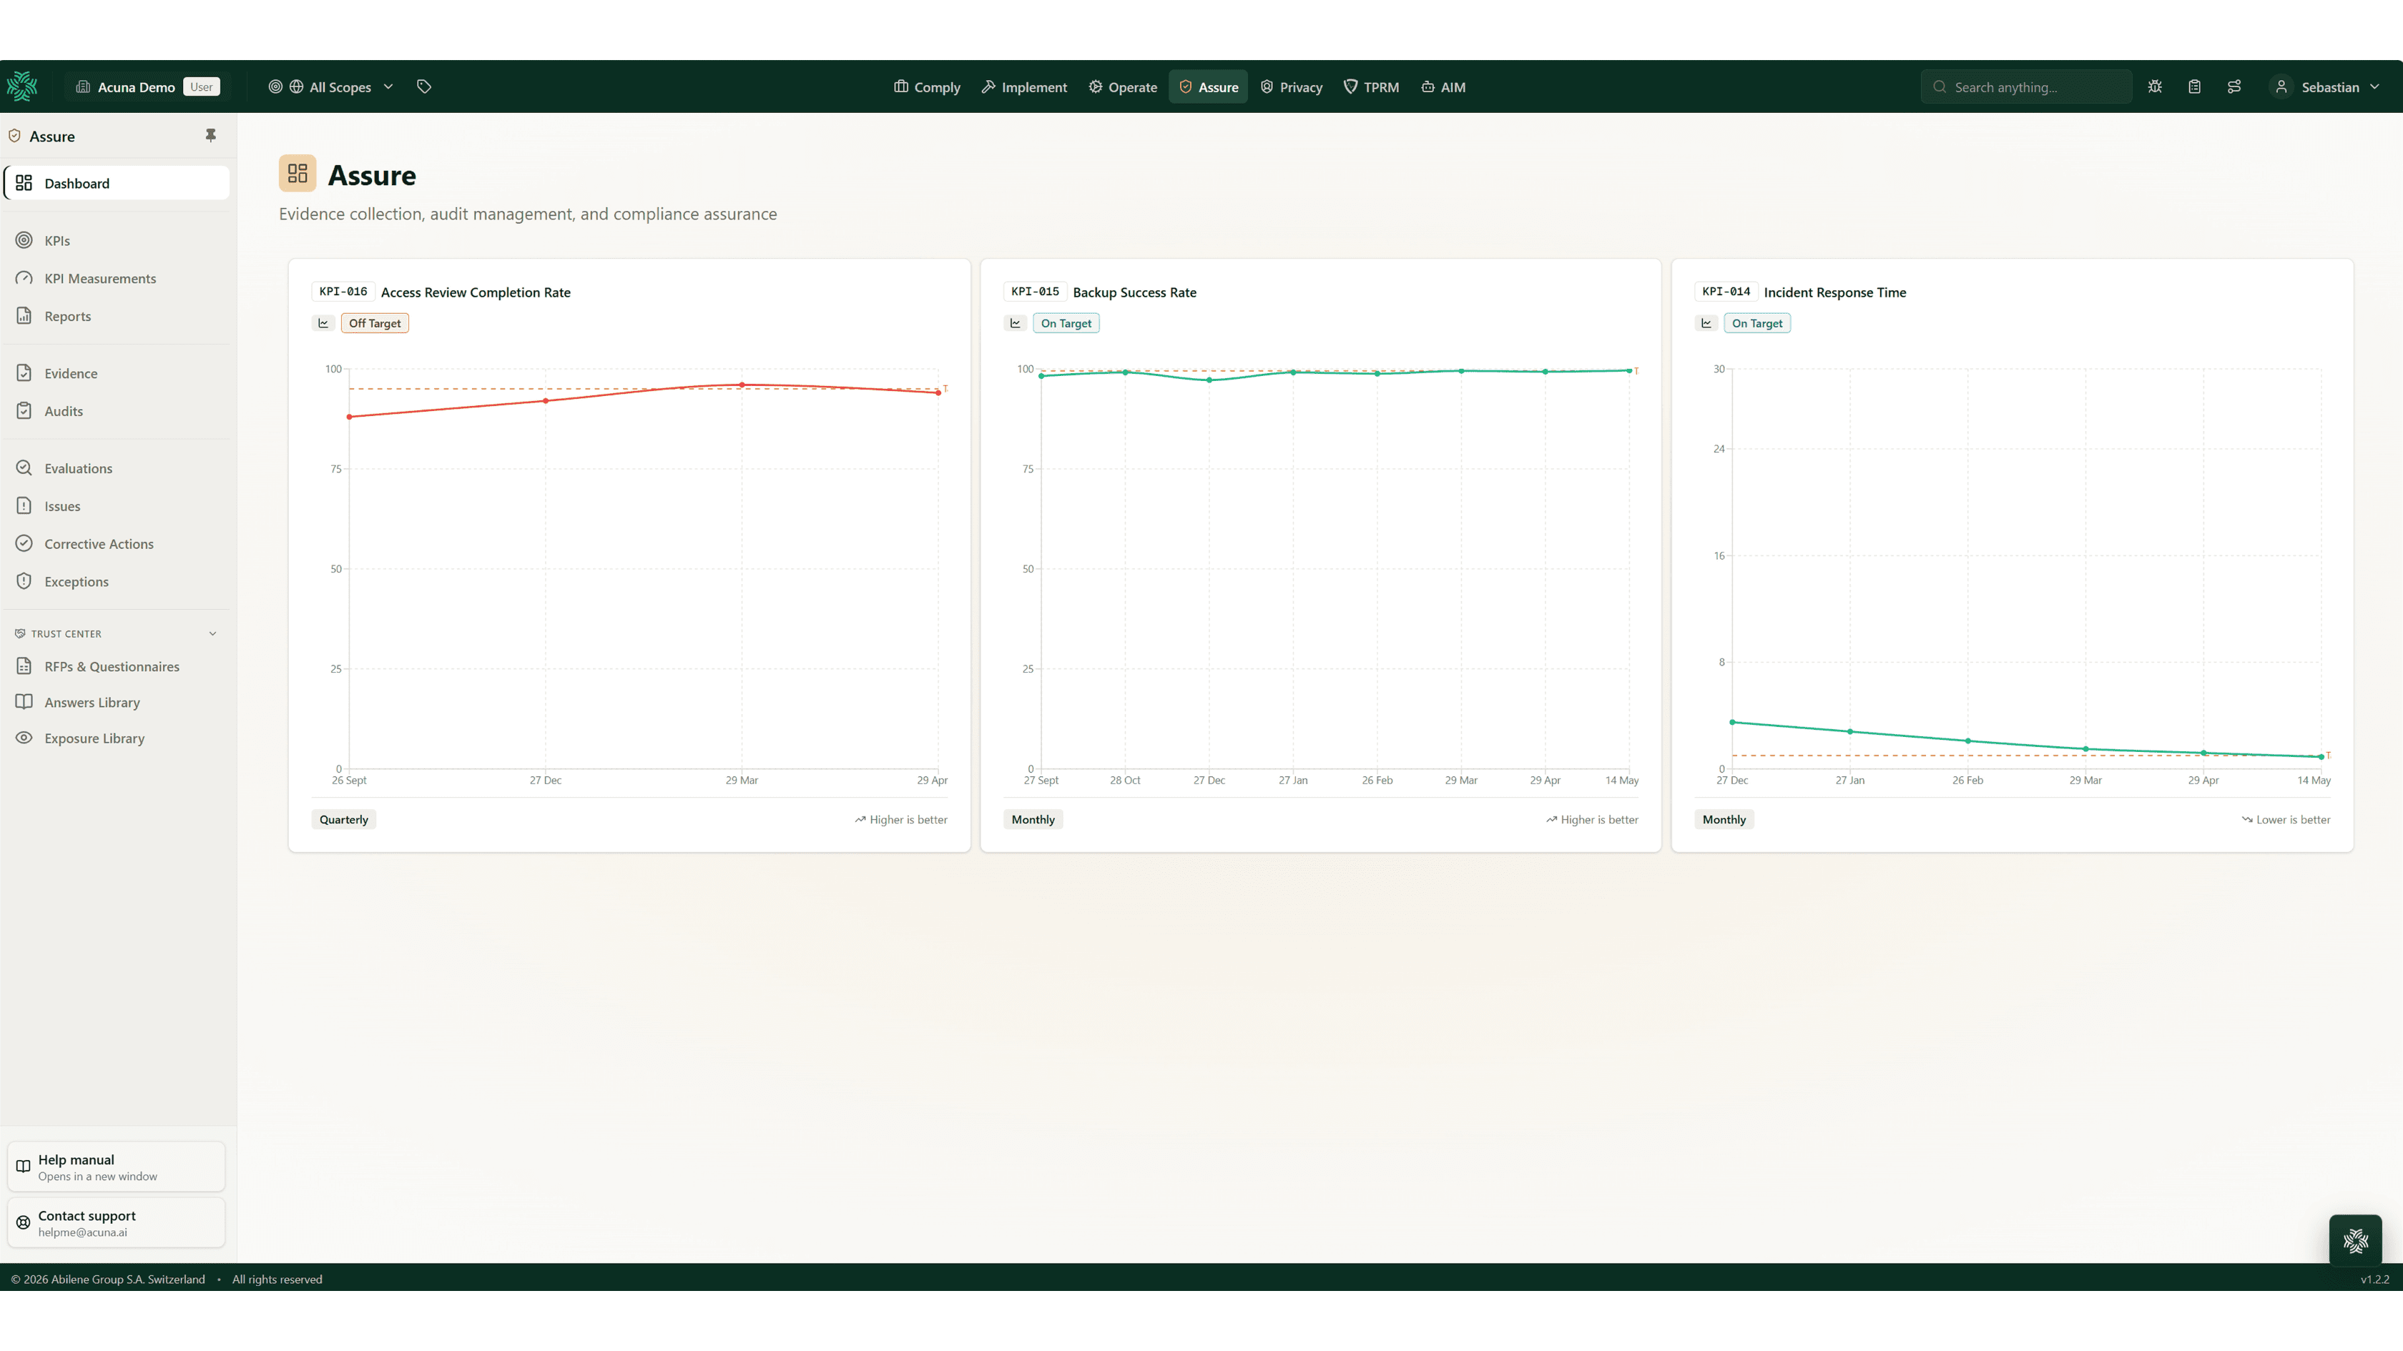This screenshot has height=1351, width=2403.
Task: Go to the Operate module
Action: [1122, 86]
